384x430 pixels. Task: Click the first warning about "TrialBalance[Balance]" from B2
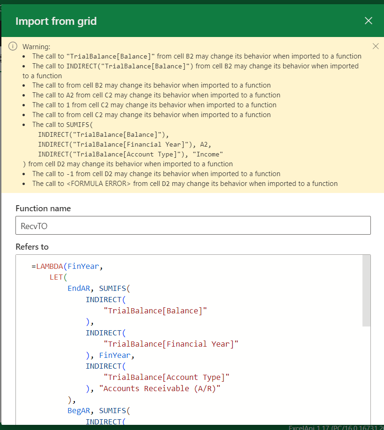[x=197, y=56]
